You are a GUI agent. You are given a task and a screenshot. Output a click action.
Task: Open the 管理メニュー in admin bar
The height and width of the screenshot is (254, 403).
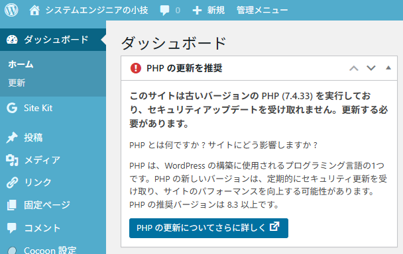click(x=262, y=11)
